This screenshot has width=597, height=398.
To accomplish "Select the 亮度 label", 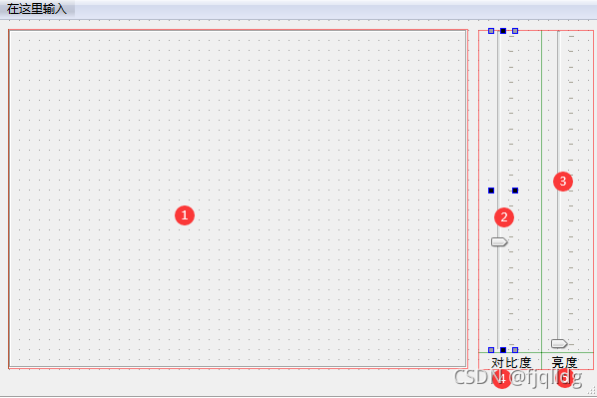I will click(565, 363).
